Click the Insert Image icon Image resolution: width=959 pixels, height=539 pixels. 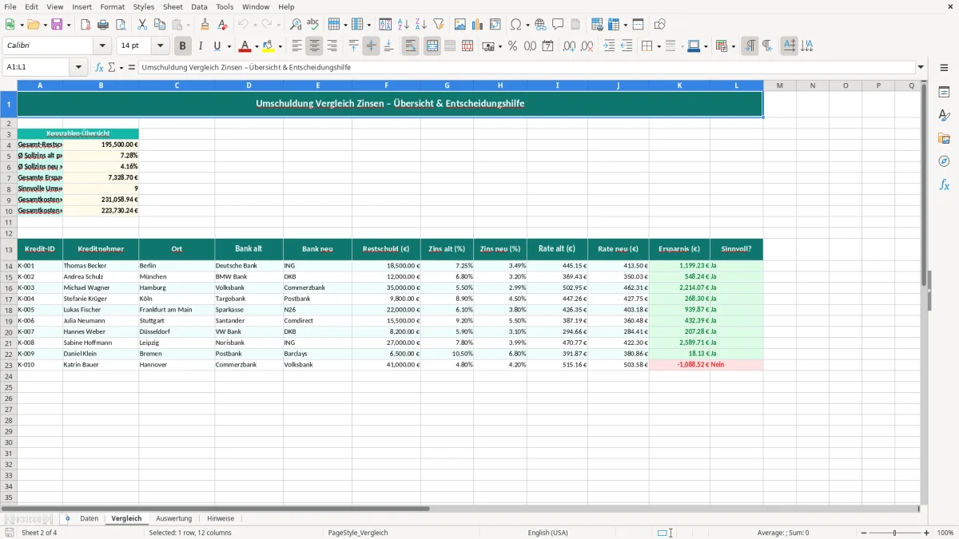(x=460, y=25)
